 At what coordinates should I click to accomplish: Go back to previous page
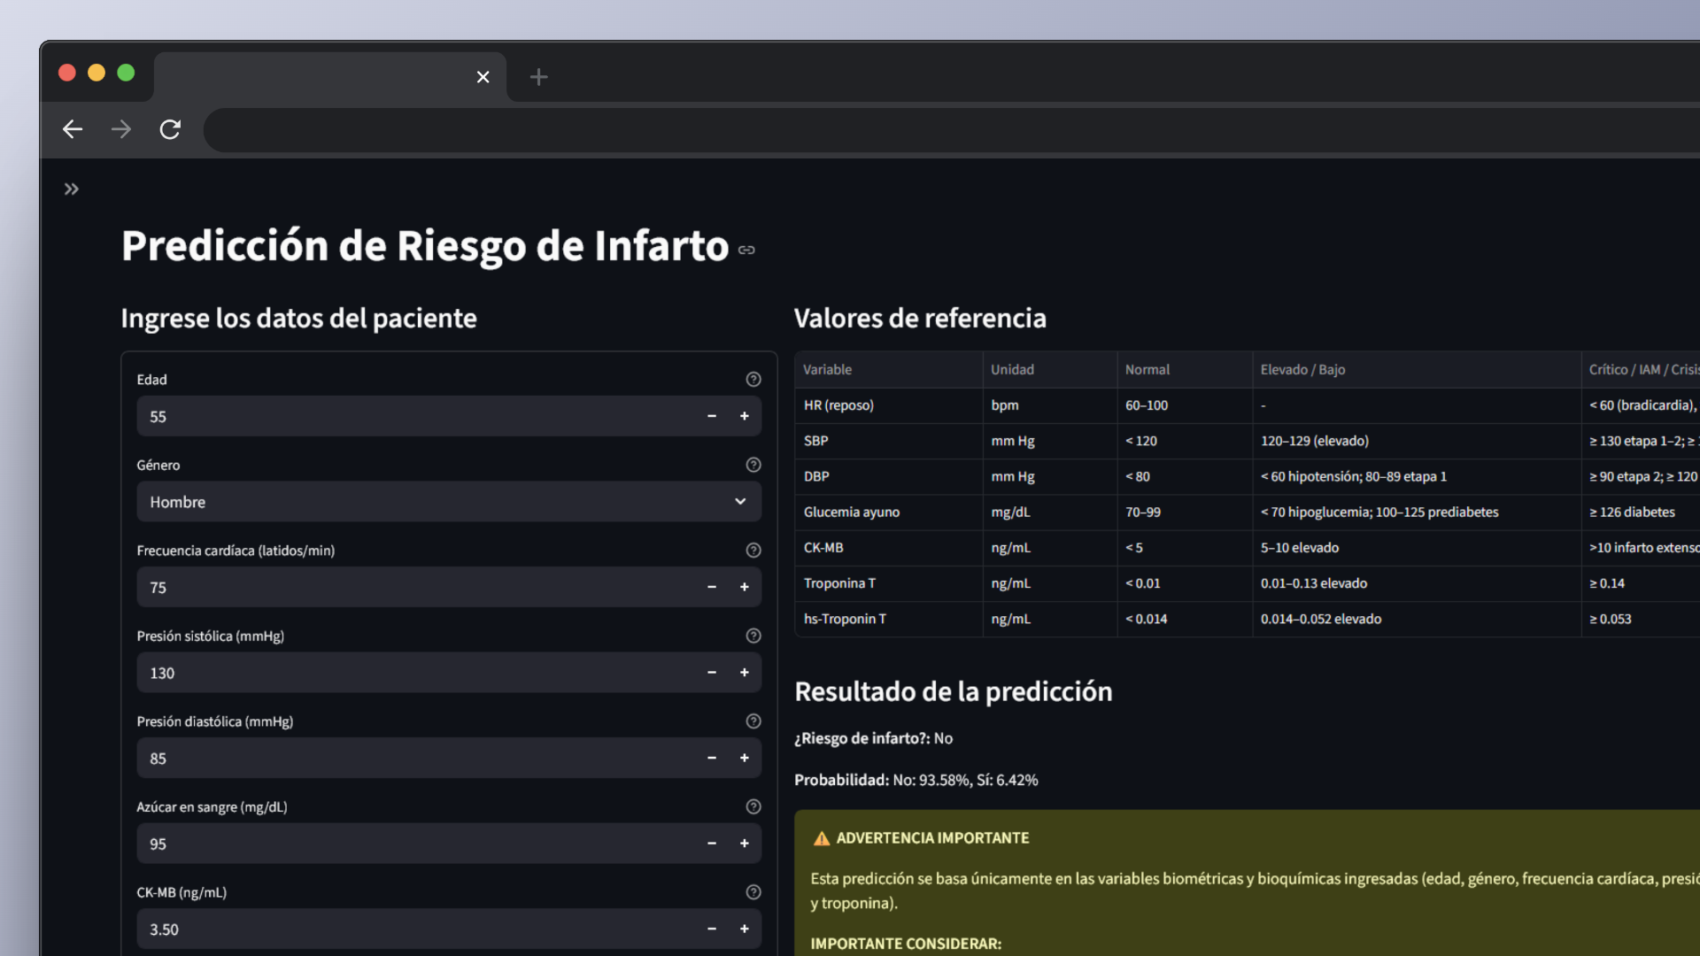pyautogui.click(x=73, y=130)
